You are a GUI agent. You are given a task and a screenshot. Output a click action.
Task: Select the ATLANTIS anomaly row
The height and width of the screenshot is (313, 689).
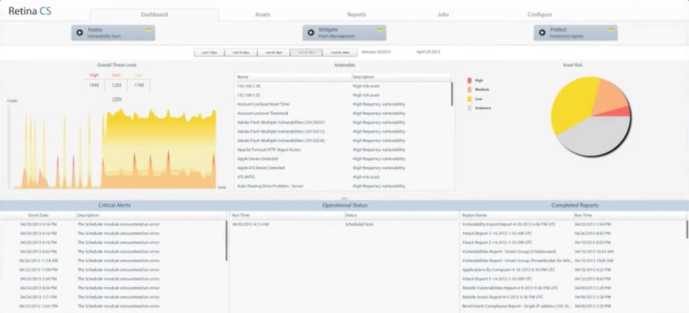click(x=293, y=177)
